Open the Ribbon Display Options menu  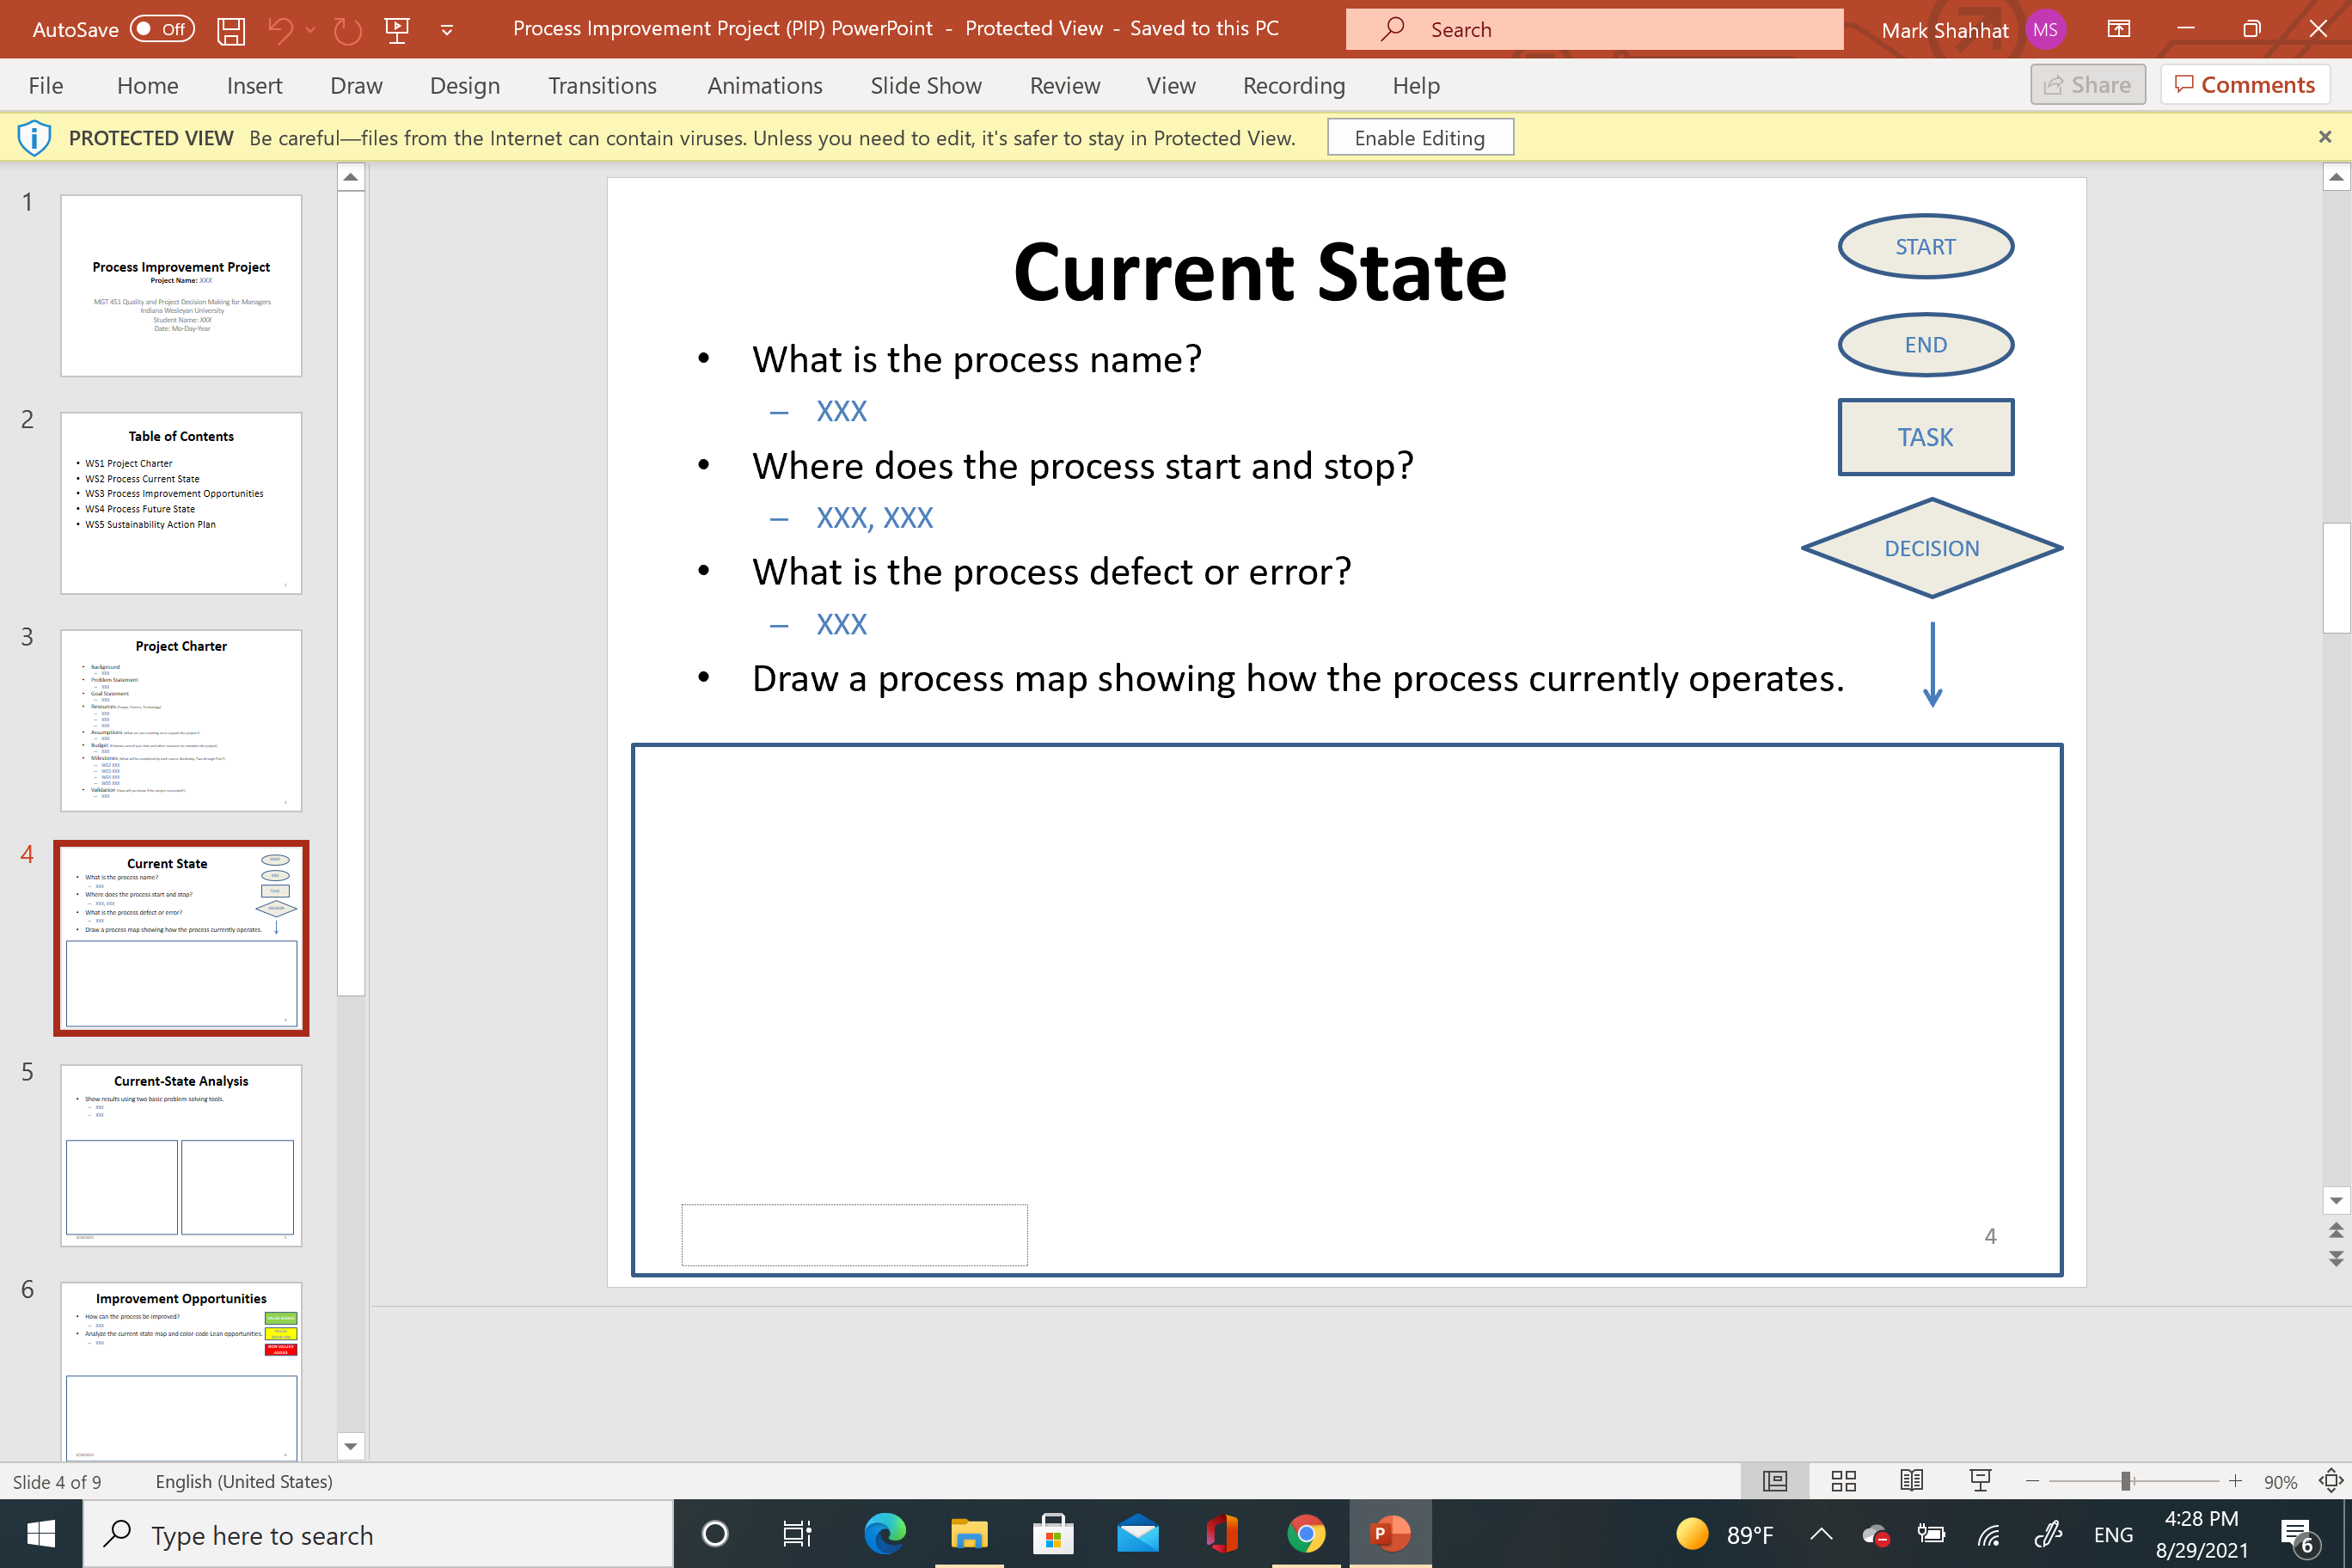coord(2118,29)
